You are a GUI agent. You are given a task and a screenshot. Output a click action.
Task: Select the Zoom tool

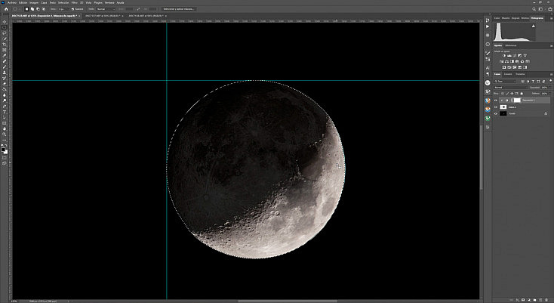click(x=5, y=134)
